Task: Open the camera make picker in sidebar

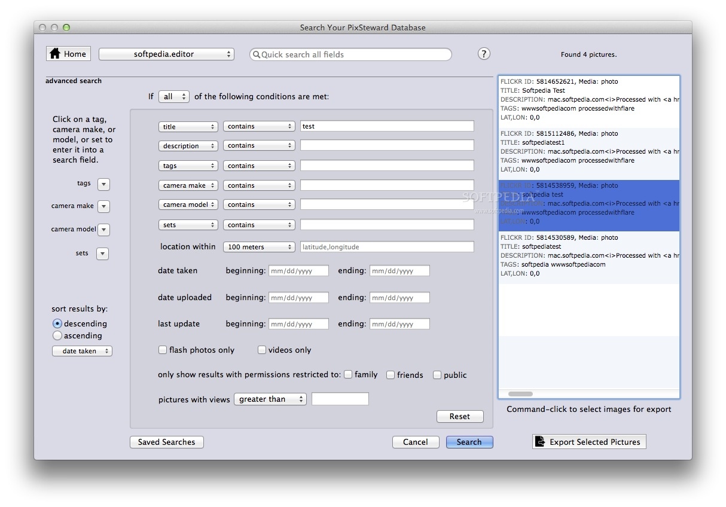Action: [x=103, y=206]
